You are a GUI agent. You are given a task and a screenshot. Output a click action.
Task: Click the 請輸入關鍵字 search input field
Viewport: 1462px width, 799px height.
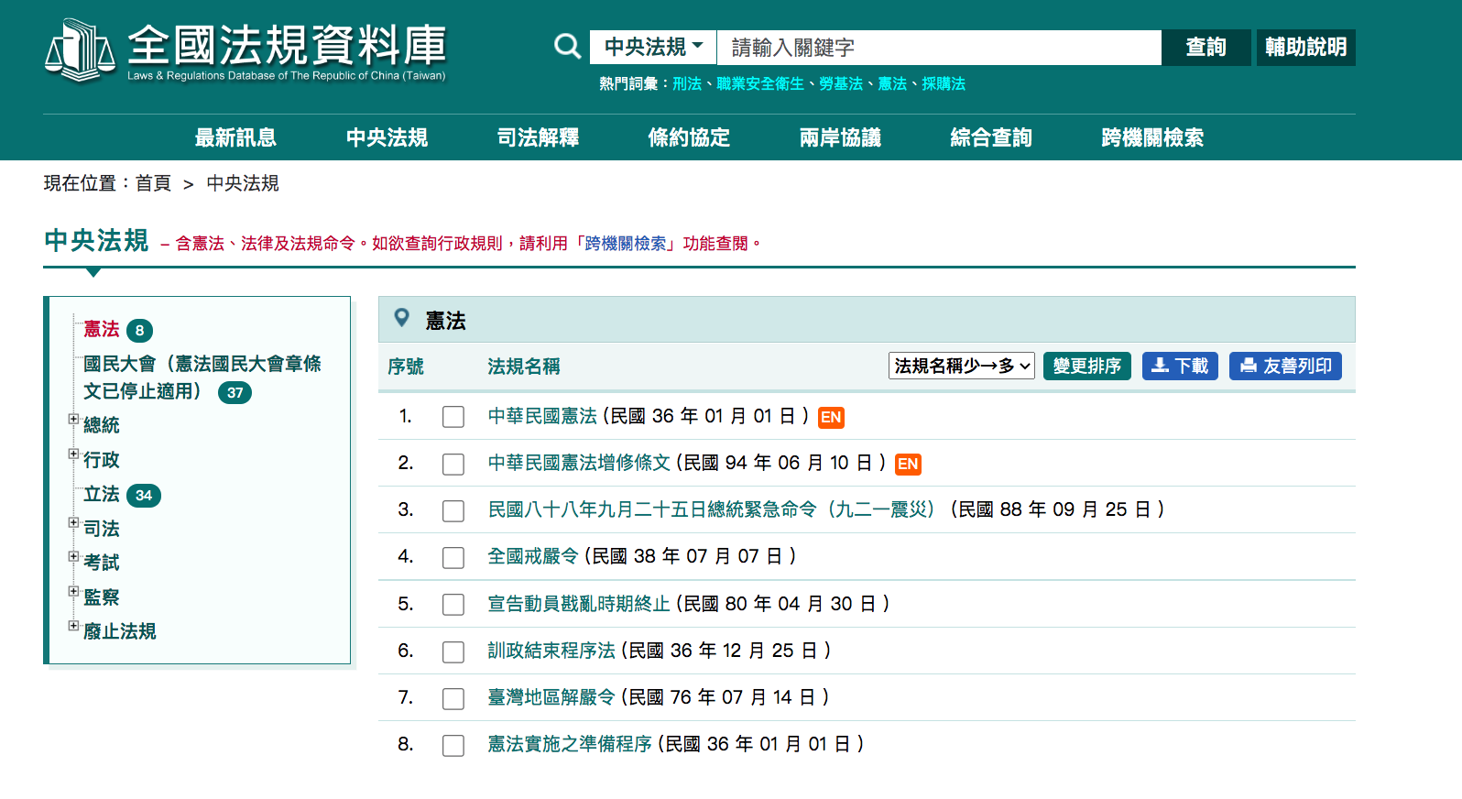pyautogui.click(x=939, y=47)
